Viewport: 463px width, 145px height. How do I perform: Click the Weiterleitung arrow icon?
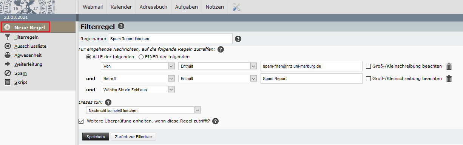click(x=7, y=64)
